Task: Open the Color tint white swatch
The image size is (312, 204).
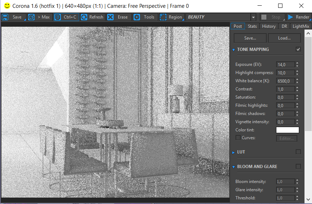Action: [x=287, y=130]
